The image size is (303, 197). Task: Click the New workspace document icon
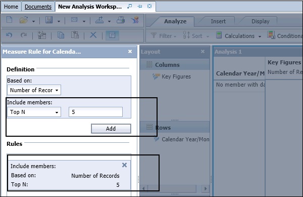pyautogui.click(x=9, y=20)
